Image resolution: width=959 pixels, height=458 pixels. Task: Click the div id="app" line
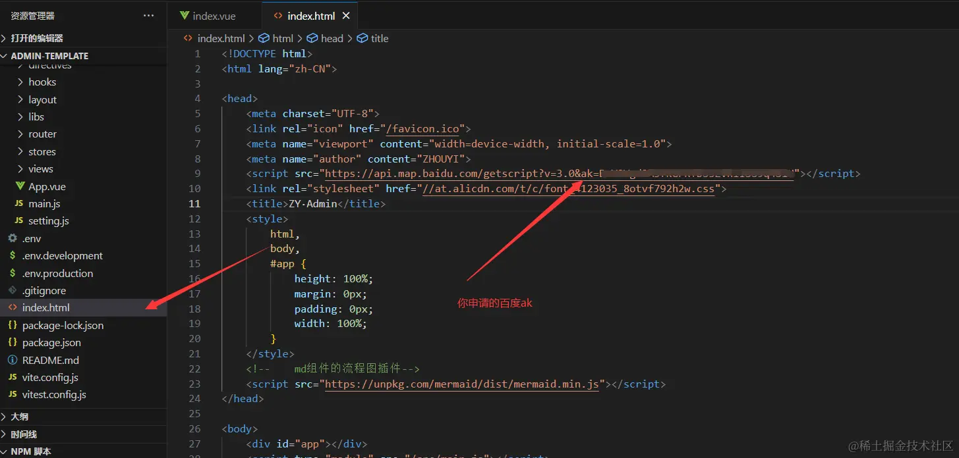(x=306, y=444)
